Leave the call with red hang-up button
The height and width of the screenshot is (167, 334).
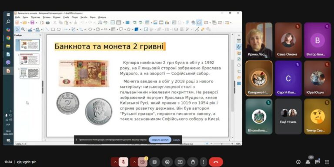tap(216, 162)
